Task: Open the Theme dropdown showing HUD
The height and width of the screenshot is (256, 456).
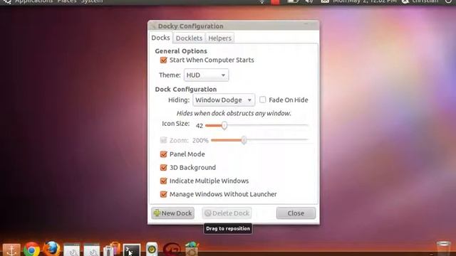Action: click(206, 75)
